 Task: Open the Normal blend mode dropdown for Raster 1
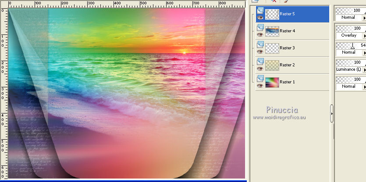pos(351,86)
